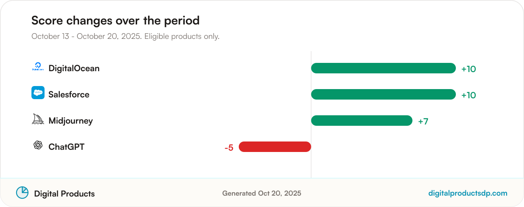Click the Midjourney sailboat icon
The image size is (524, 207).
tap(38, 119)
